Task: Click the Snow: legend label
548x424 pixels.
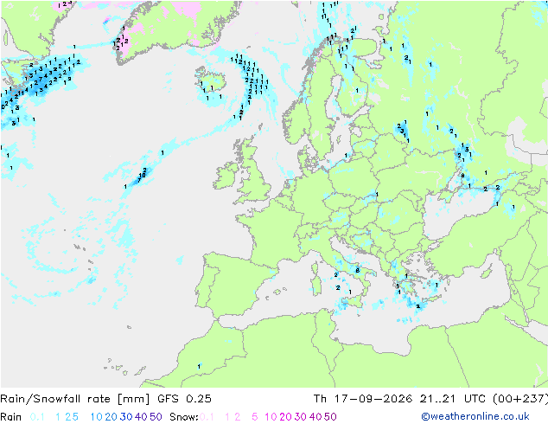Action: [184, 417]
